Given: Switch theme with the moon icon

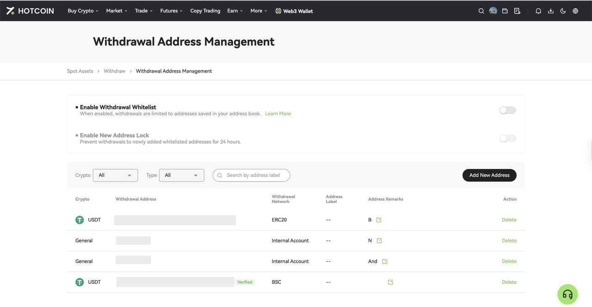Looking at the screenshot, I should click(563, 11).
